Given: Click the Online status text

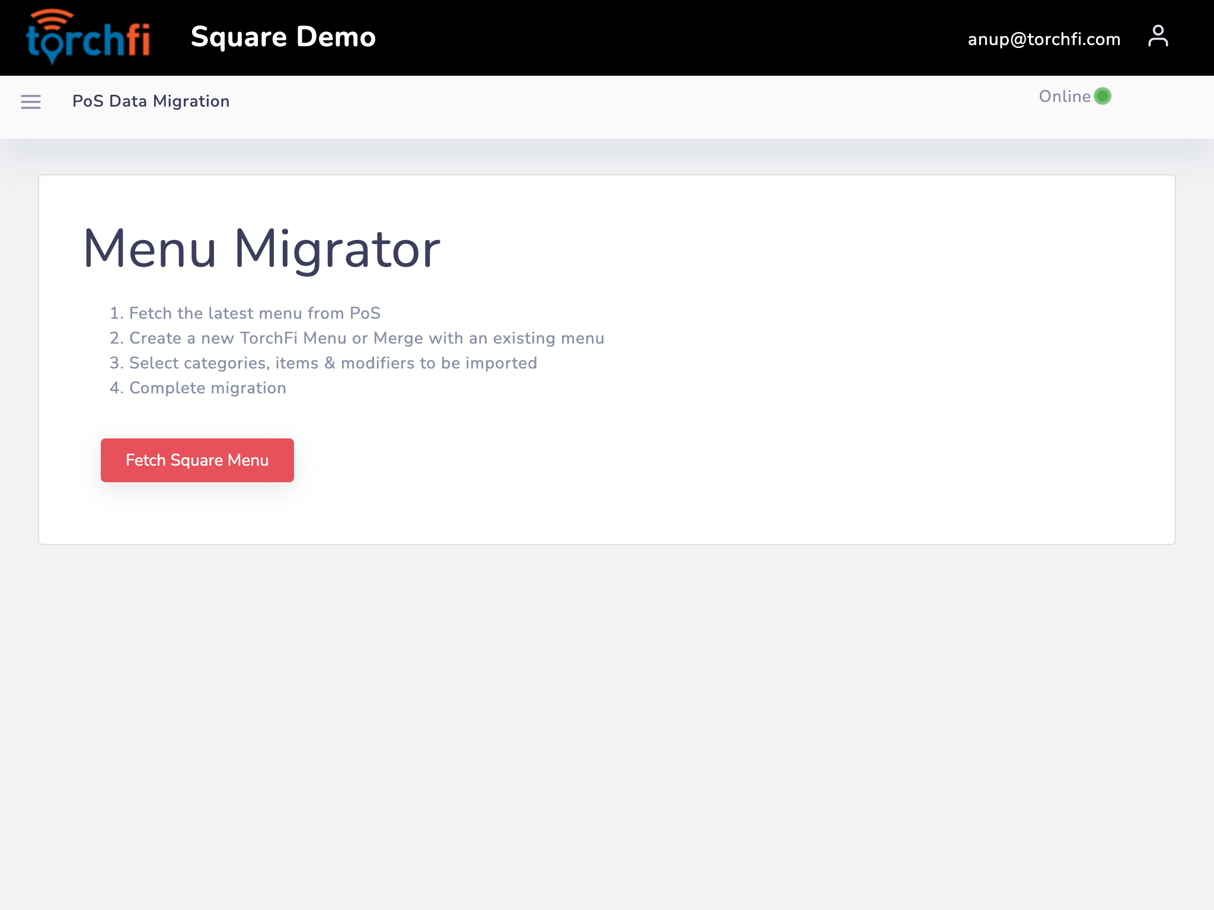Looking at the screenshot, I should coord(1065,97).
